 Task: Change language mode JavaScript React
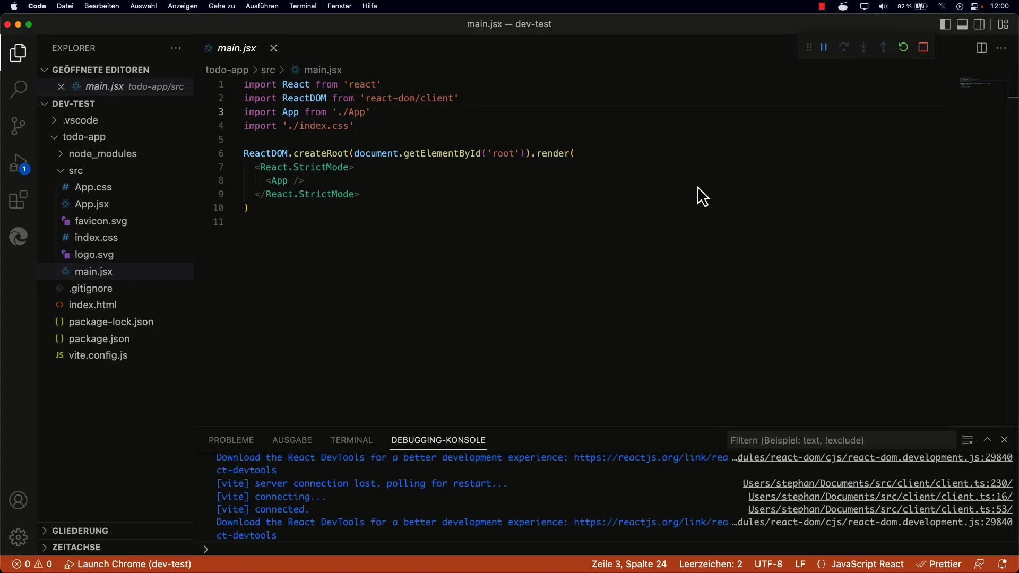[867, 564]
